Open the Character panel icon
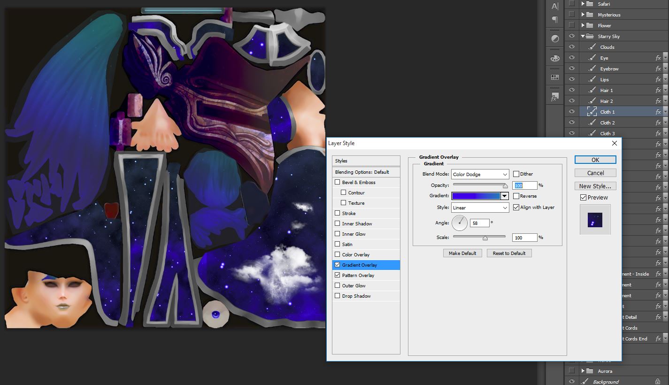 [x=555, y=6]
